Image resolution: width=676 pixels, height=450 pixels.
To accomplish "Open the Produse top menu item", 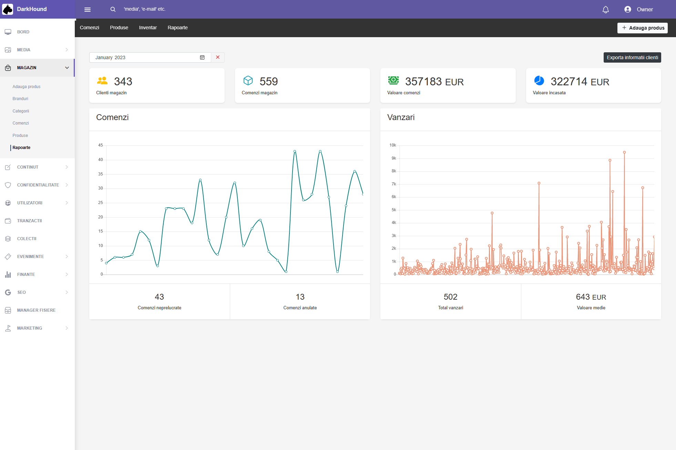I will click(x=119, y=28).
